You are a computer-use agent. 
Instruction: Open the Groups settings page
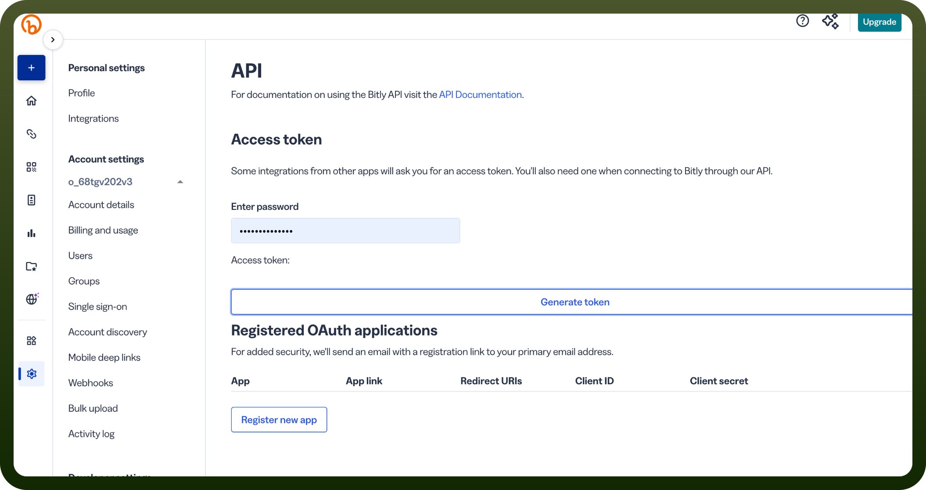click(x=84, y=281)
